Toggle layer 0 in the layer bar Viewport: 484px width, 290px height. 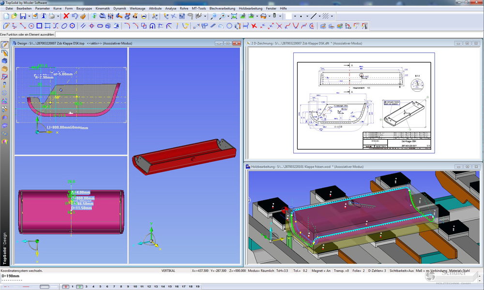click(66, 287)
